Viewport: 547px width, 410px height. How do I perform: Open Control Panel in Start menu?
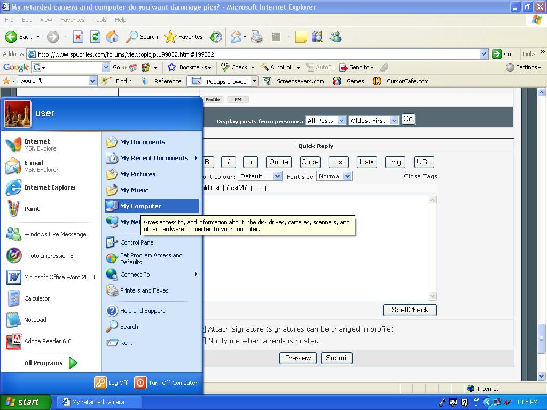[137, 242]
